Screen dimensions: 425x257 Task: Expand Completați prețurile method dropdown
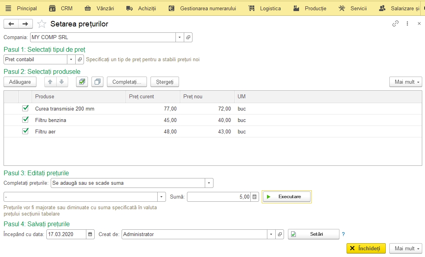[x=209, y=183]
